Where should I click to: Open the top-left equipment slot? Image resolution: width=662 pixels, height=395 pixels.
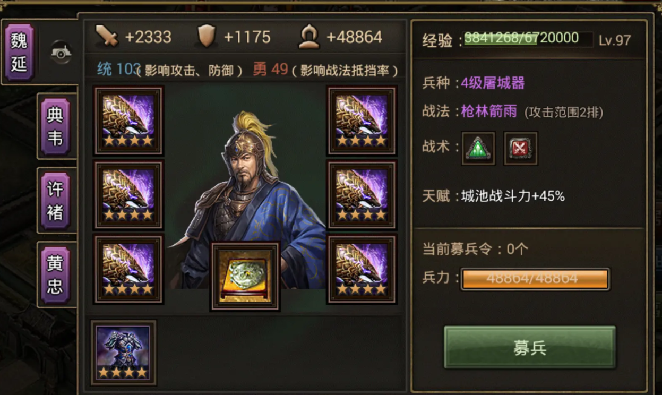[128, 121]
